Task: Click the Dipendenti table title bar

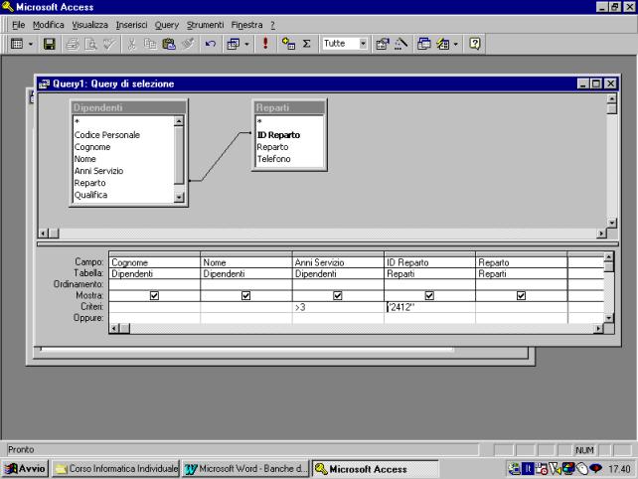Action: (128, 107)
